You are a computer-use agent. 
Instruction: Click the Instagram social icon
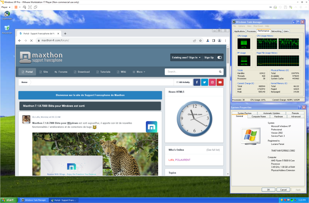point(212,82)
